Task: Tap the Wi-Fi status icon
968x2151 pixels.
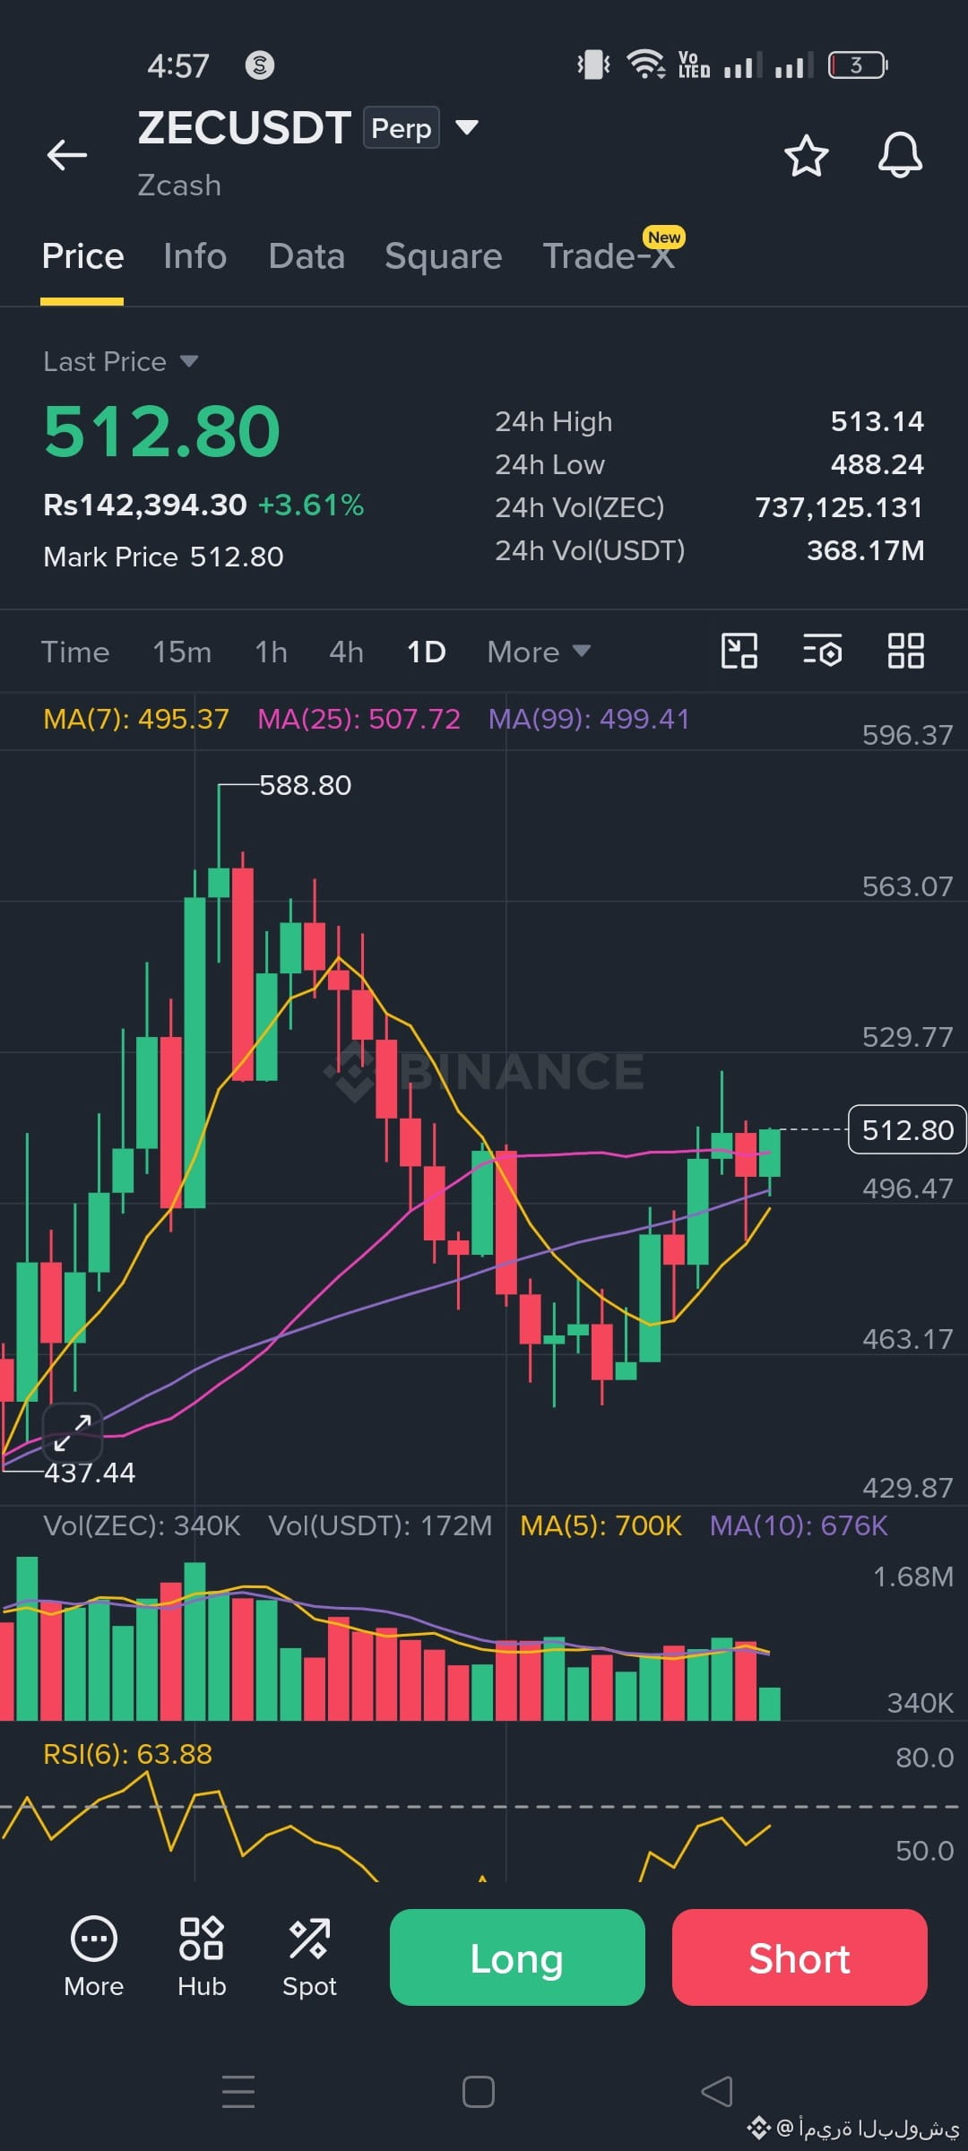Action: [x=645, y=65]
